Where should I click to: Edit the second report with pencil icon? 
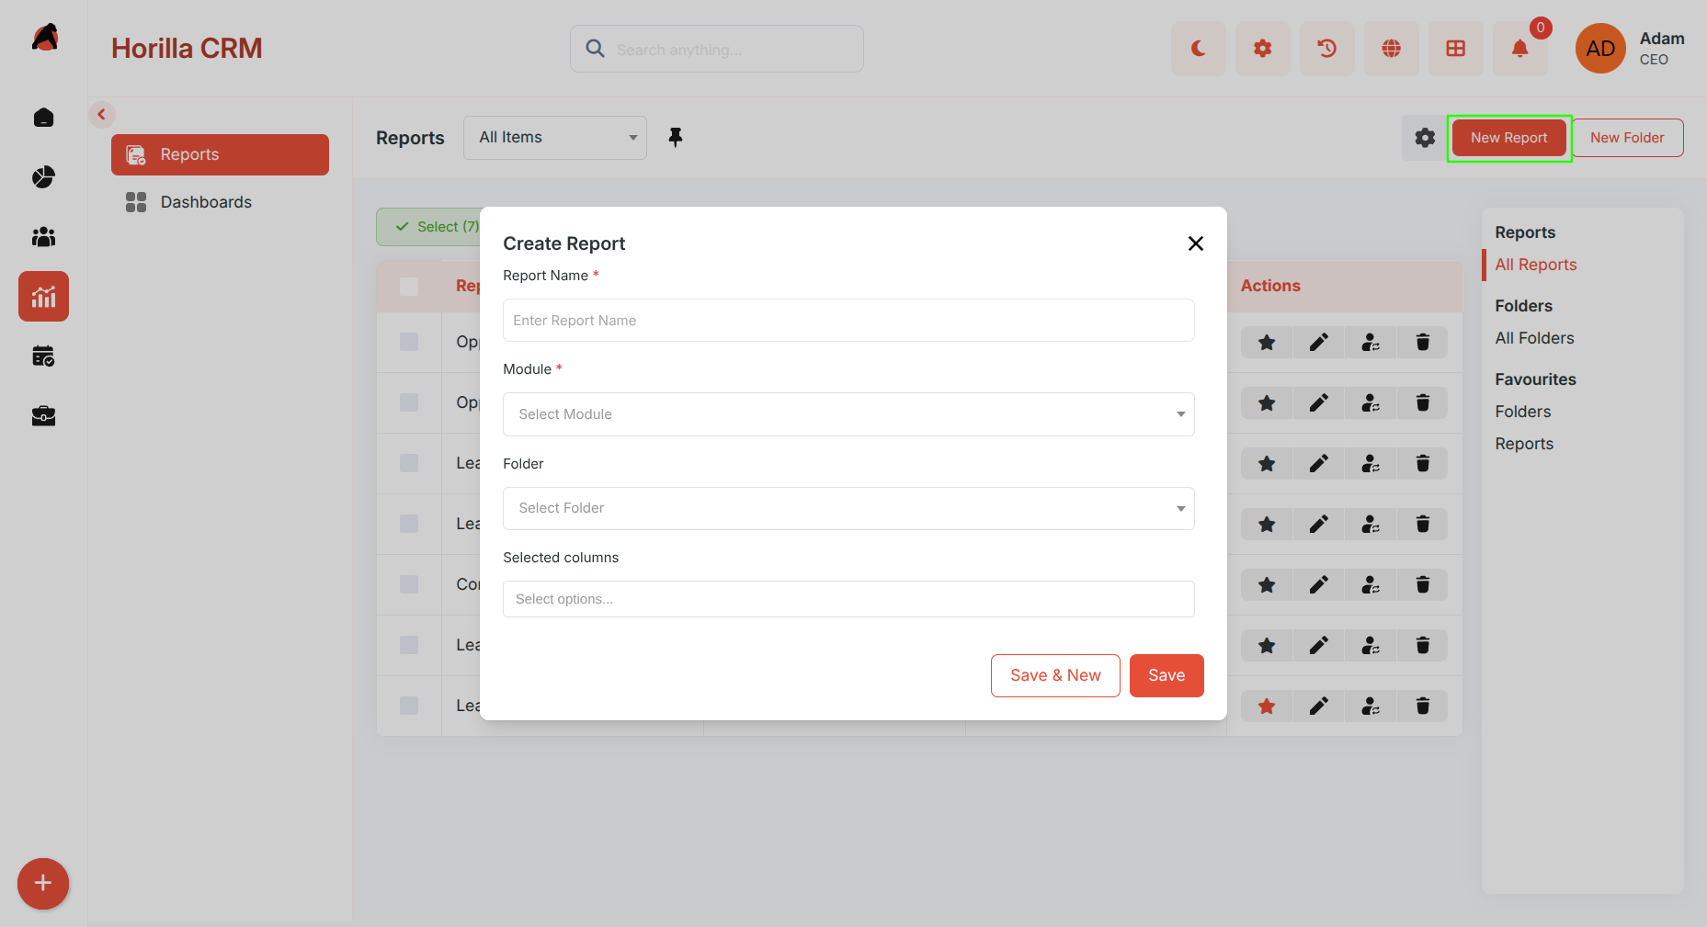(1318, 402)
